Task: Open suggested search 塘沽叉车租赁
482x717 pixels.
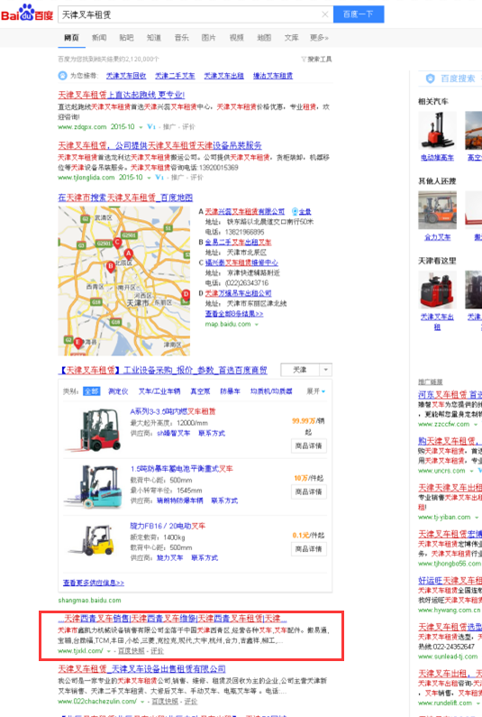Action: [x=273, y=76]
